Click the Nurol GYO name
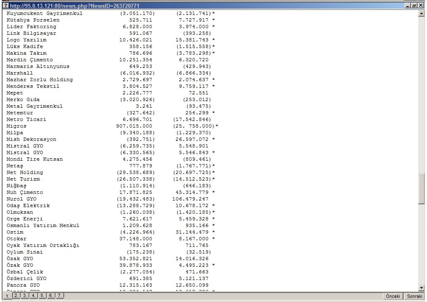The height and width of the screenshot is (302, 427). pos(22,199)
